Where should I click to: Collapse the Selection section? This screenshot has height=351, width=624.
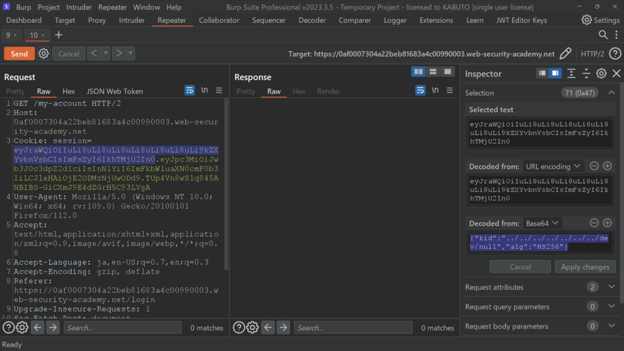612,93
